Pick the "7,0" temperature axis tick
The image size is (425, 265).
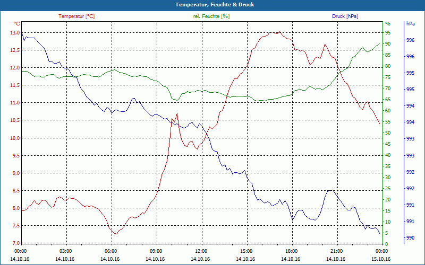click(x=16, y=243)
